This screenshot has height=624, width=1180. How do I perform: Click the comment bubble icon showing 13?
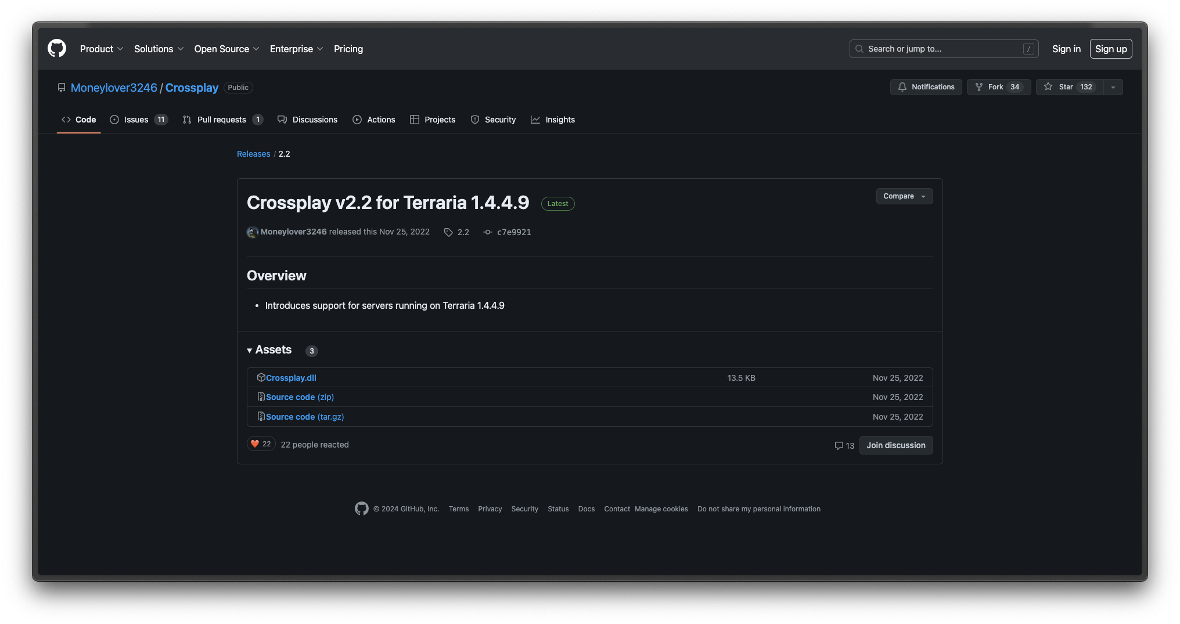coord(839,446)
